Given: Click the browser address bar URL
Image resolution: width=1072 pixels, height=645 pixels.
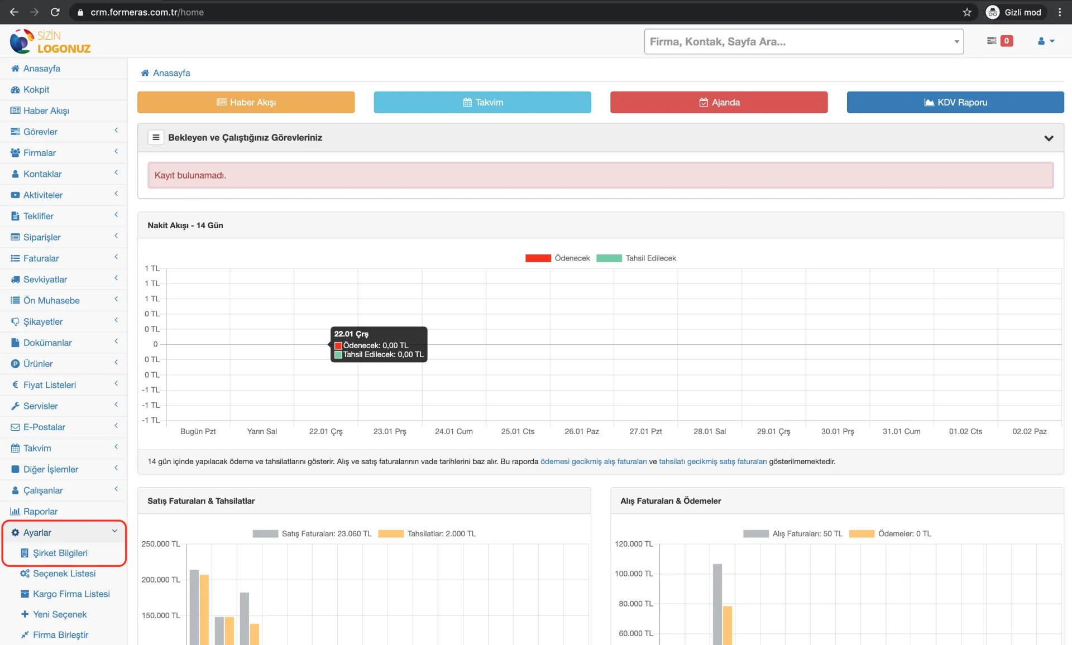Looking at the screenshot, I should [147, 12].
